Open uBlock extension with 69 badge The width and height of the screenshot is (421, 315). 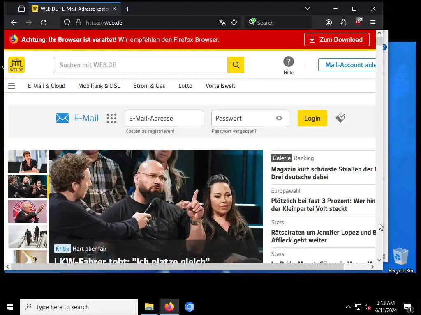click(x=359, y=21)
